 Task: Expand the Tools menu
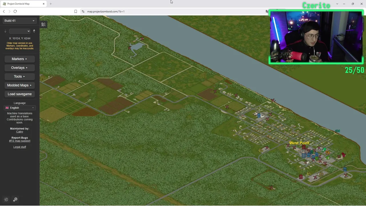[20, 76]
